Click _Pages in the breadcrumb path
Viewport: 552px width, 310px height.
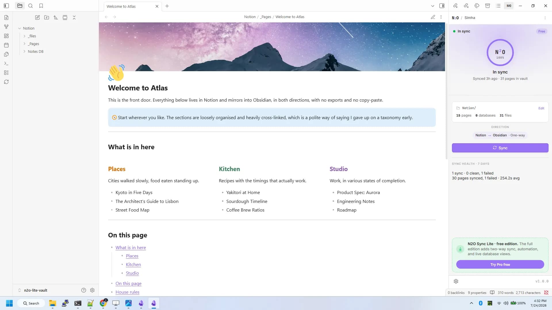click(x=266, y=17)
